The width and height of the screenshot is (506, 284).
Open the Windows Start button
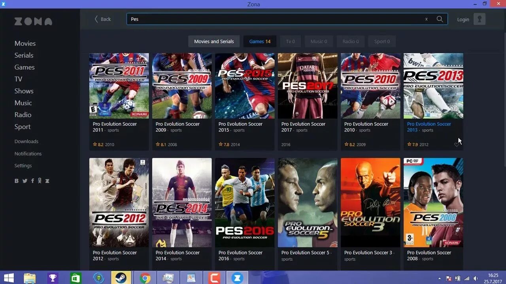click(9, 278)
